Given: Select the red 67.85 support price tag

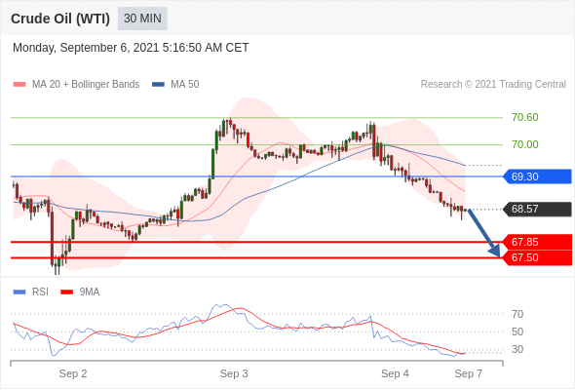Looking at the screenshot, I should tap(537, 242).
